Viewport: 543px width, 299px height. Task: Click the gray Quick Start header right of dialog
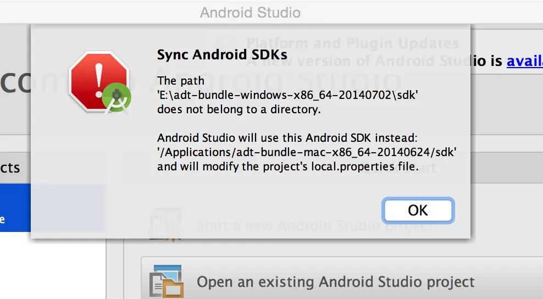point(507,168)
